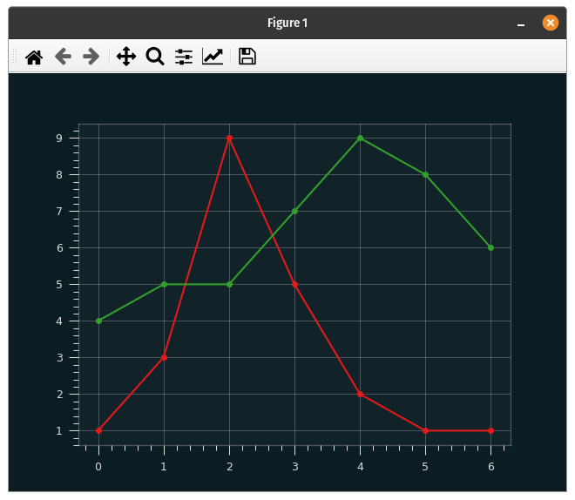
Task: Click the Figure 1 title bar text
Action: (287, 23)
